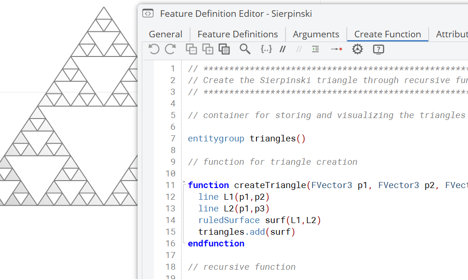
Task: Open the search tool in the editor
Action: pos(245,49)
